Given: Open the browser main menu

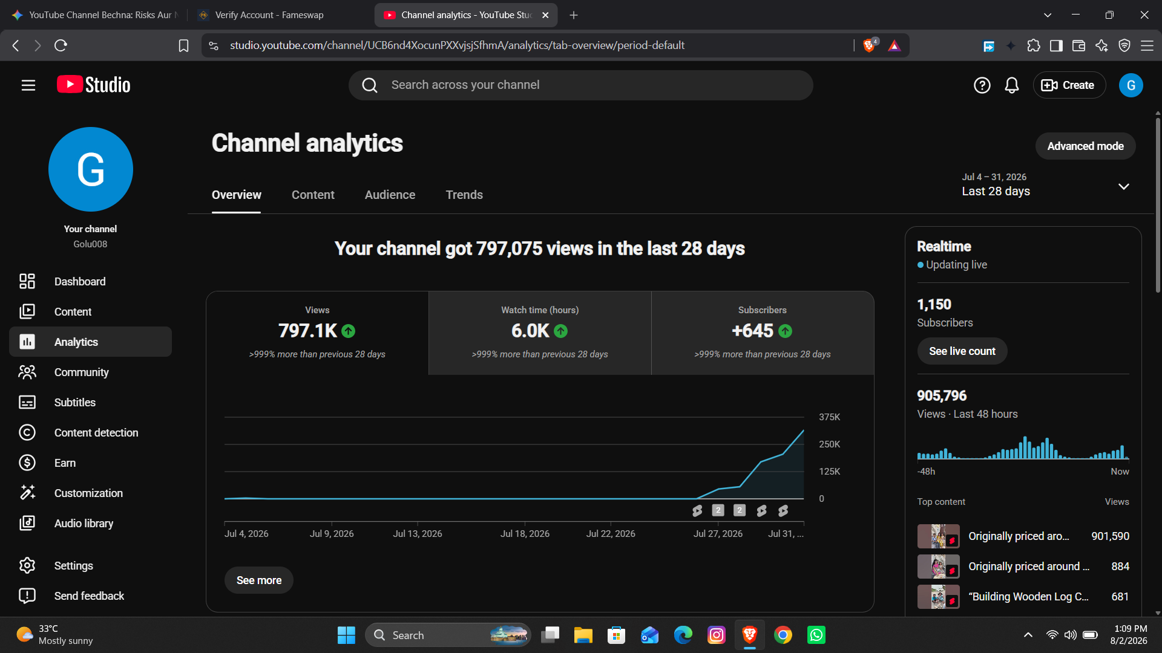Looking at the screenshot, I should pyautogui.click(x=1147, y=45).
